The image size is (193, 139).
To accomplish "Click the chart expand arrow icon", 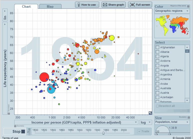I will (x=150, y=113).
